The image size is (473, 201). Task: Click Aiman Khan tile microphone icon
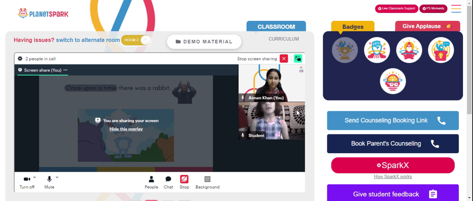(x=243, y=98)
